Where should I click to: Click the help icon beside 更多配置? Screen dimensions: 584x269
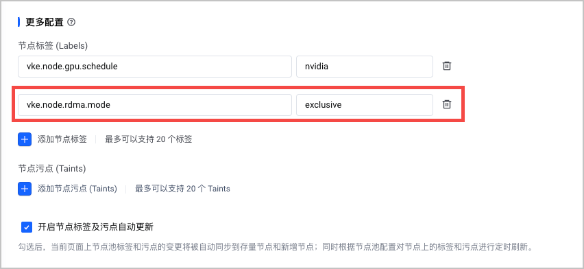click(71, 22)
